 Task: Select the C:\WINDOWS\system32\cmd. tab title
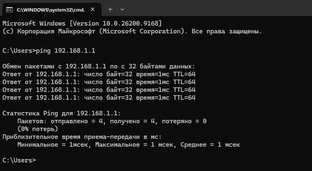[x=51, y=10]
